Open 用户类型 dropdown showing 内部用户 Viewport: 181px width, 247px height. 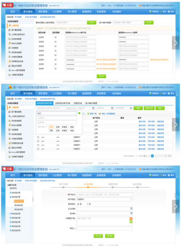click(x=105, y=199)
